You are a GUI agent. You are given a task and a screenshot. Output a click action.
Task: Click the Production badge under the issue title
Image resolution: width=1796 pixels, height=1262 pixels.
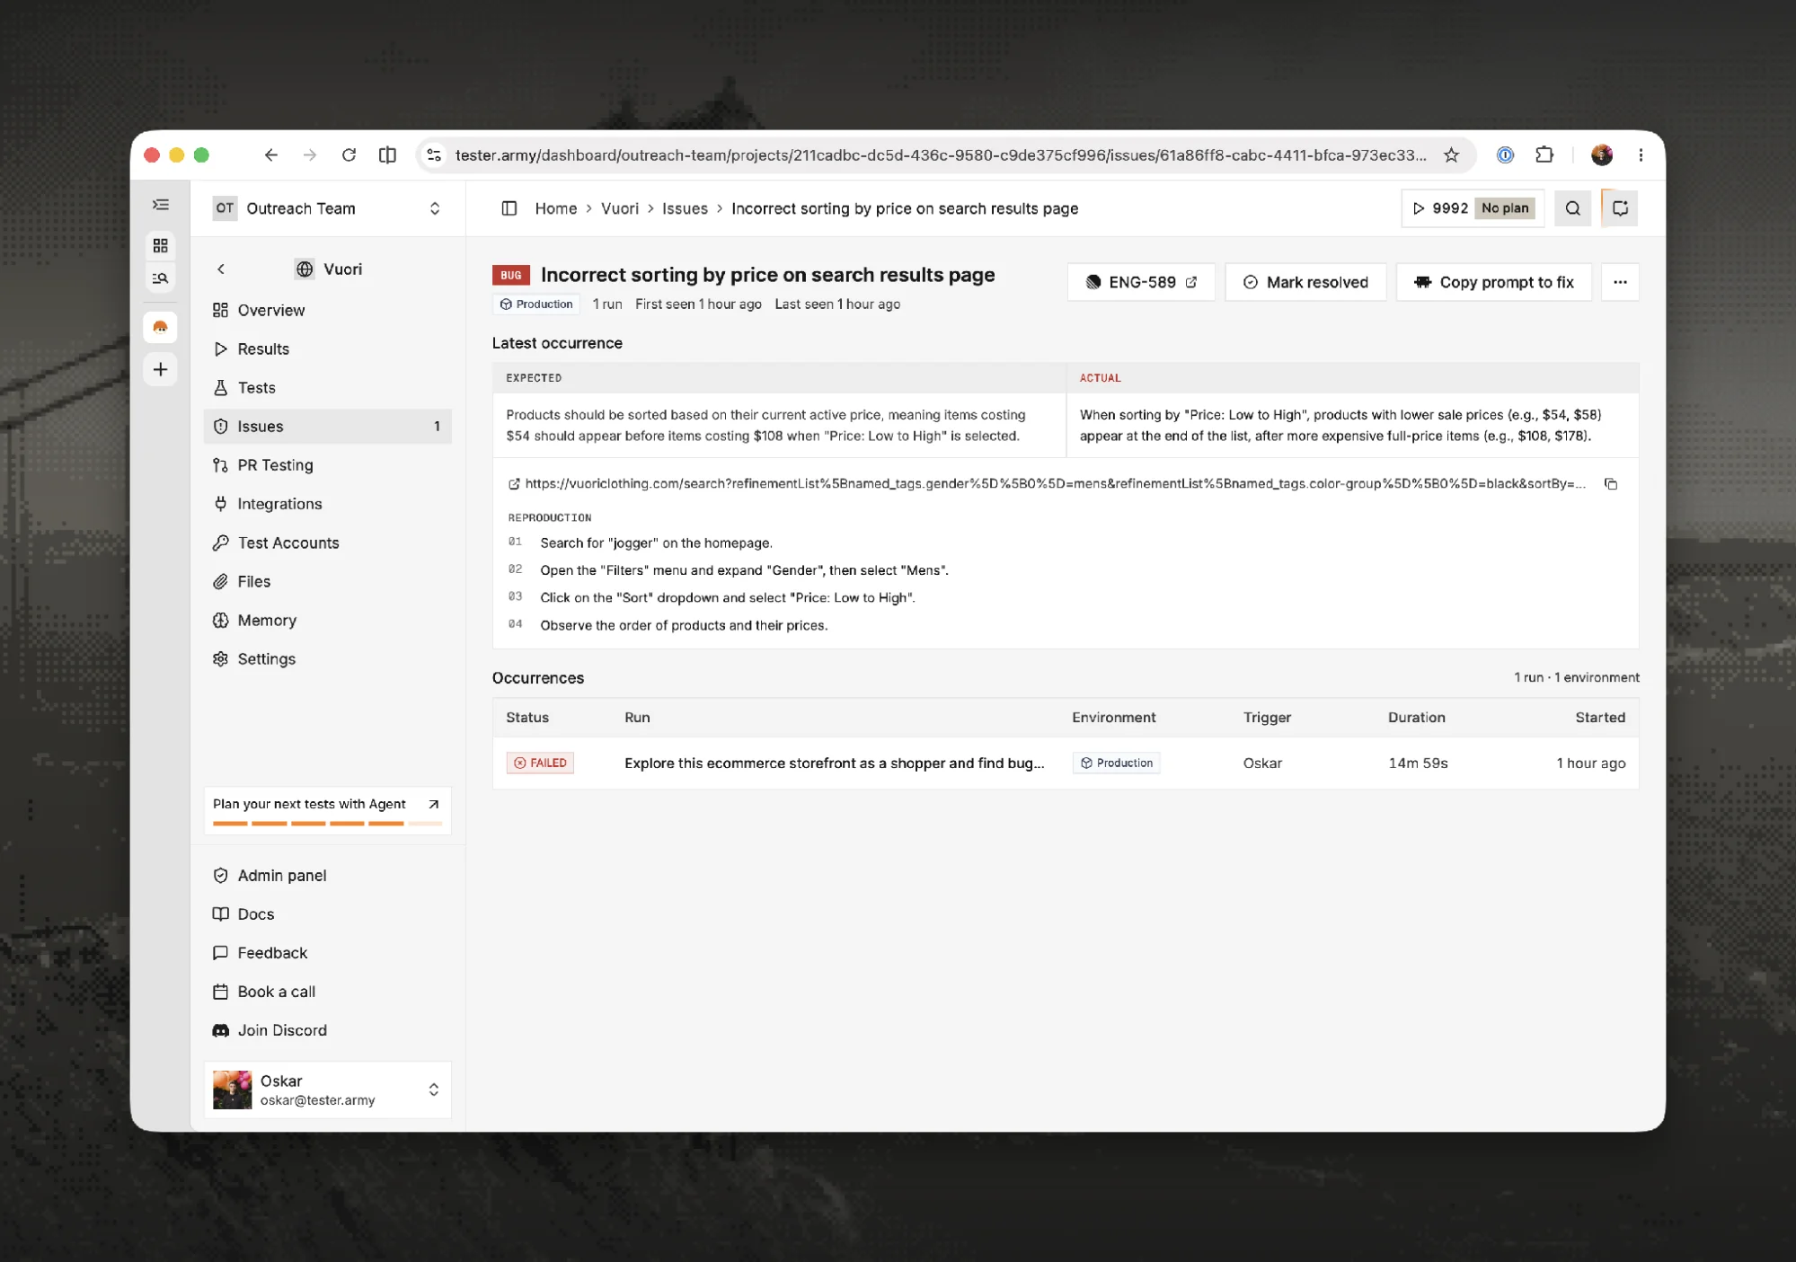[536, 304]
